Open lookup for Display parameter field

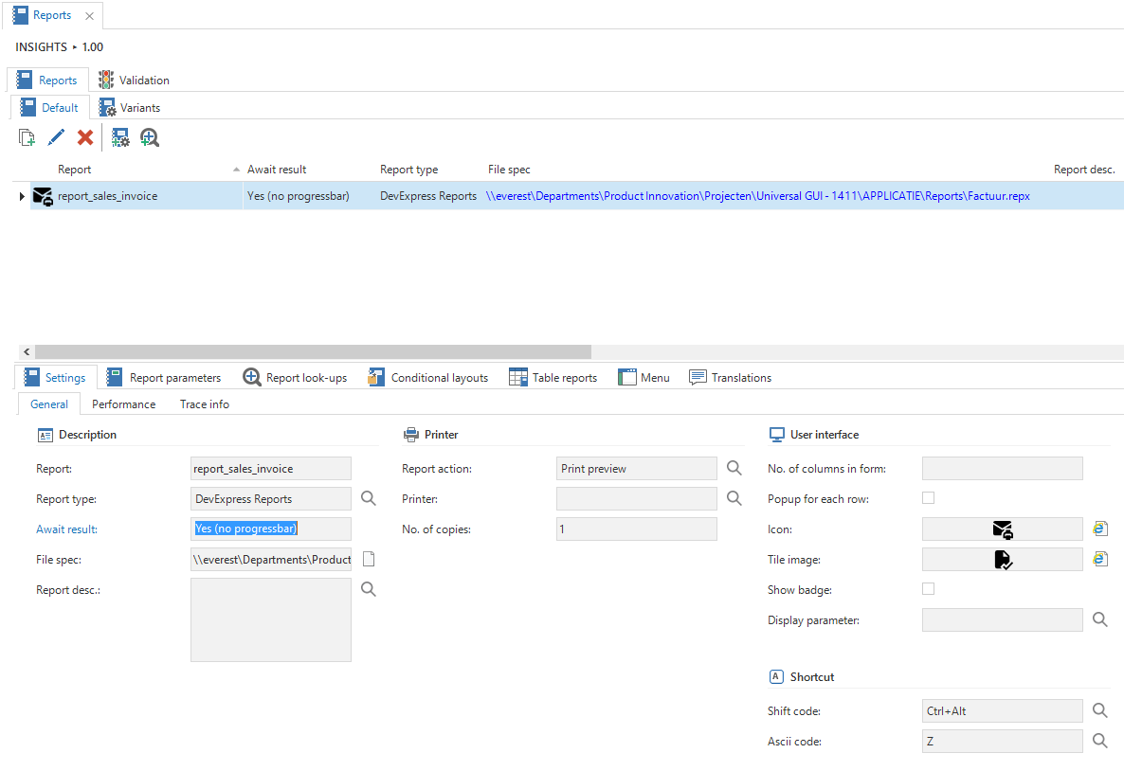[1099, 619]
